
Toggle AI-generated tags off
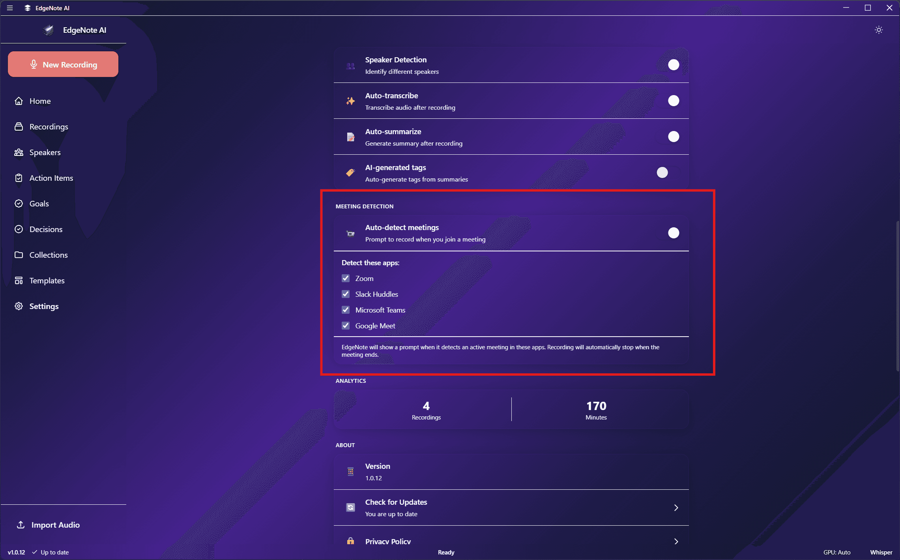coord(662,172)
